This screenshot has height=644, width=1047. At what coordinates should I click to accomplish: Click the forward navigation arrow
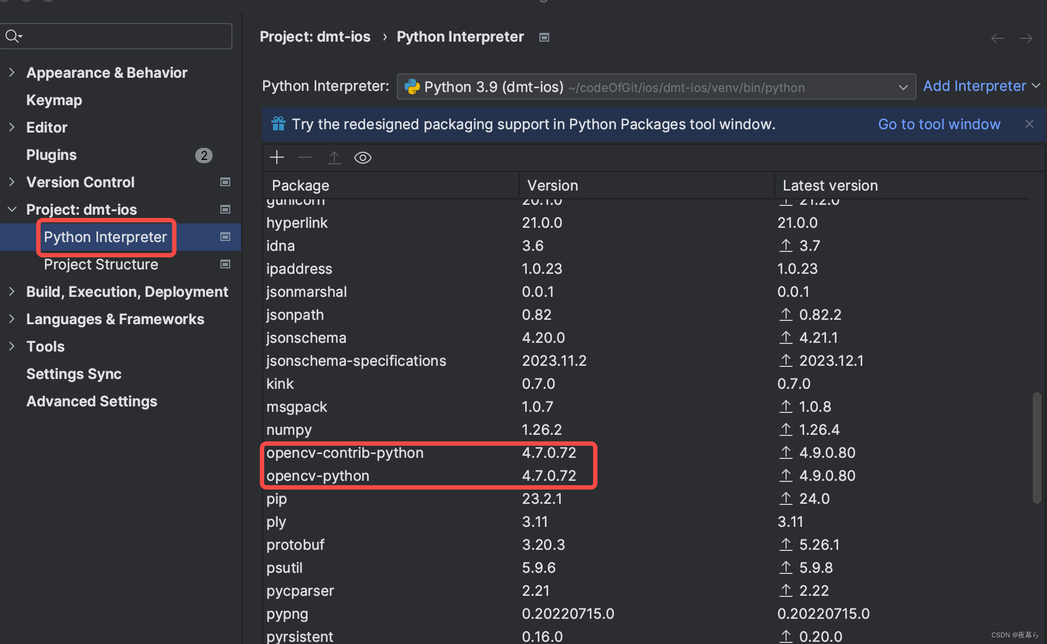coord(1026,37)
